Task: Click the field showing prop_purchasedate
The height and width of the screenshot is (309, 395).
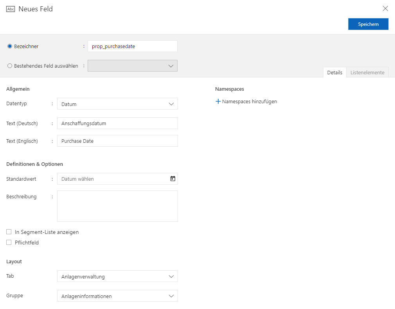Action: point(132,46)
